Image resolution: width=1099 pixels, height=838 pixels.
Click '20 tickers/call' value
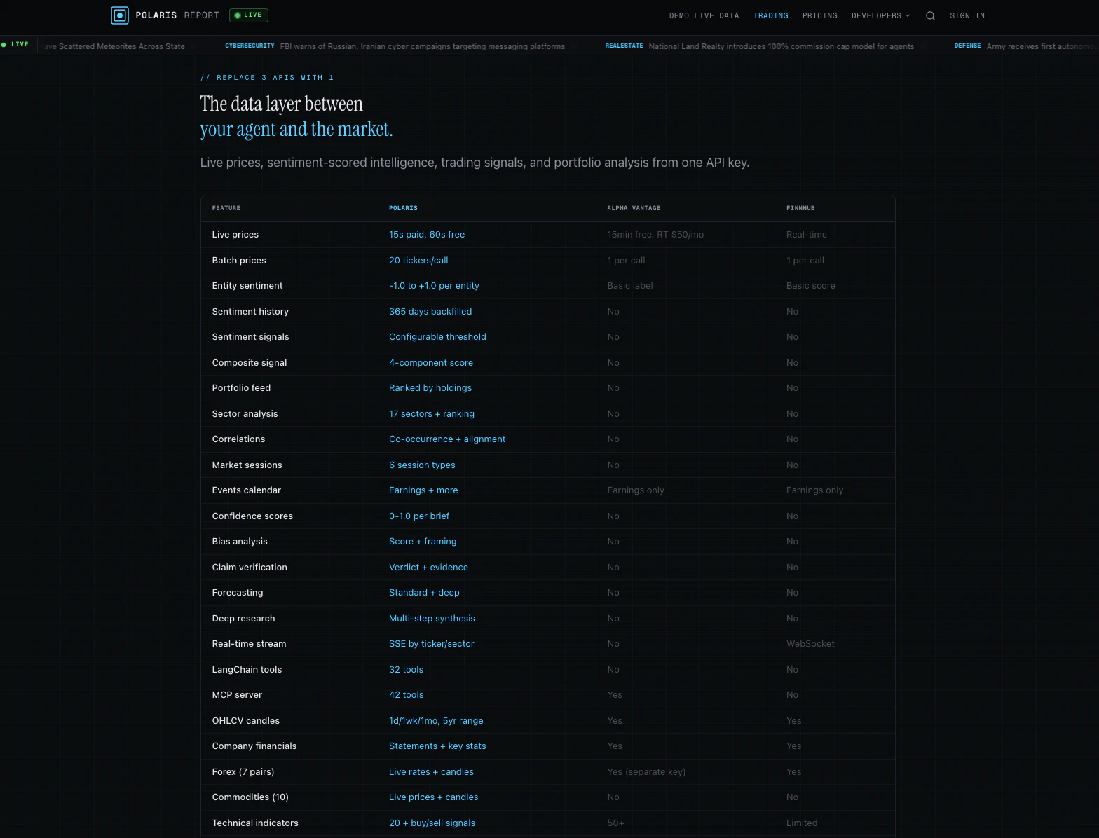coord(418,261)
